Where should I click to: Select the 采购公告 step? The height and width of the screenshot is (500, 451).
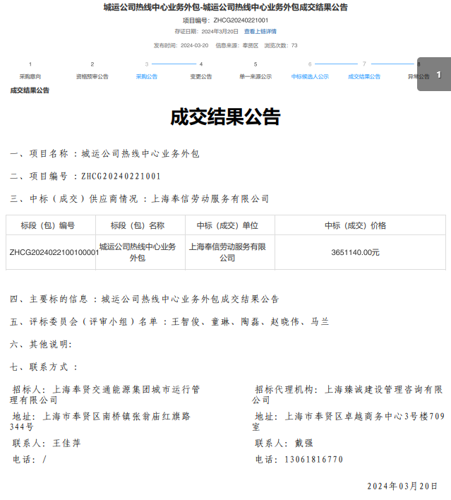pos(147,76)
